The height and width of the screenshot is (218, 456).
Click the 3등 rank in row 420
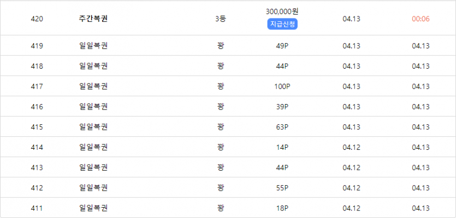tap(221, 19)
